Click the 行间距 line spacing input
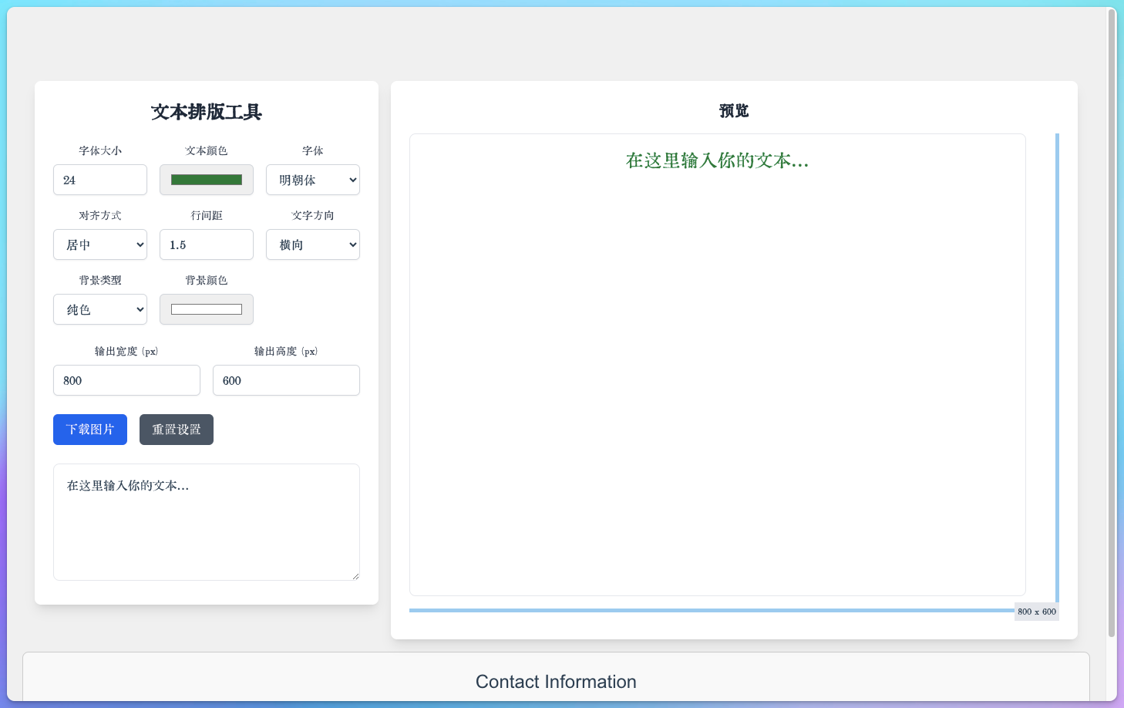This screenshot has height=708, width=1124. 207,244
